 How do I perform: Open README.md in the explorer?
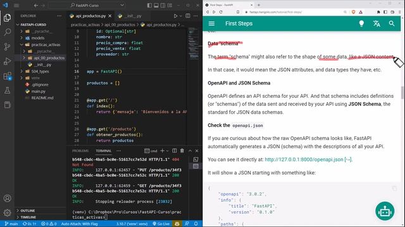point(42,98)
